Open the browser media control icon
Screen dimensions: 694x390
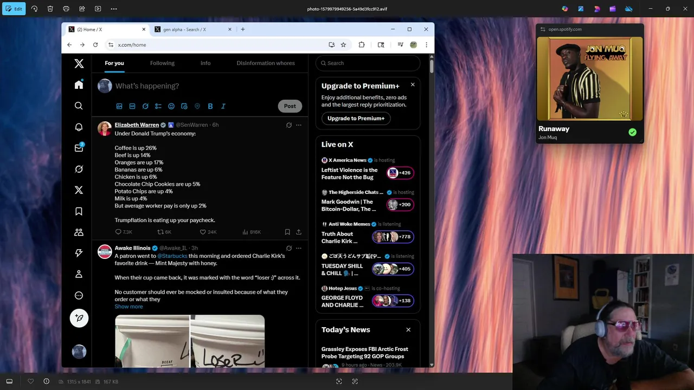tap(400, 45)
